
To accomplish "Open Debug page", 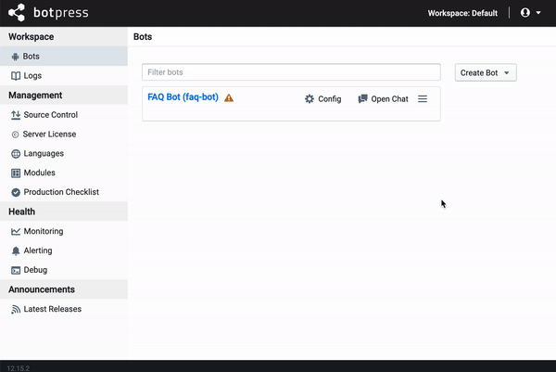I will tap(64, 270).
